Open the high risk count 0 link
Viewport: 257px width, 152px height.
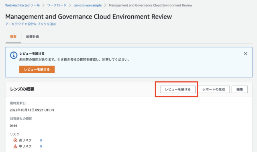(41, 140)
